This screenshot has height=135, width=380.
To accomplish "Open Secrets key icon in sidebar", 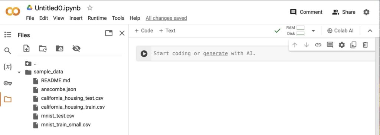I will click(8, 83).
